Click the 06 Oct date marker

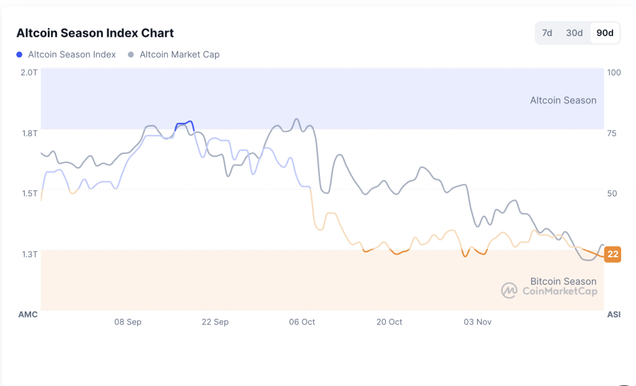302,322
